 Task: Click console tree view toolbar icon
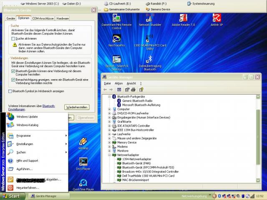pyautogui.click(x=119, y=90)
